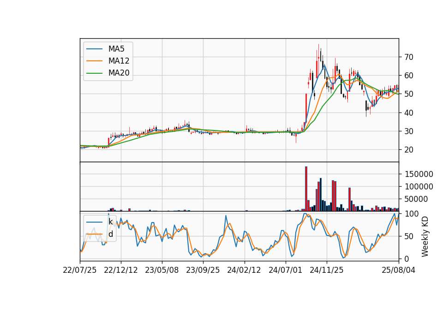
Task: Click the Weekly KD axis label
Action: coord(425,236)
